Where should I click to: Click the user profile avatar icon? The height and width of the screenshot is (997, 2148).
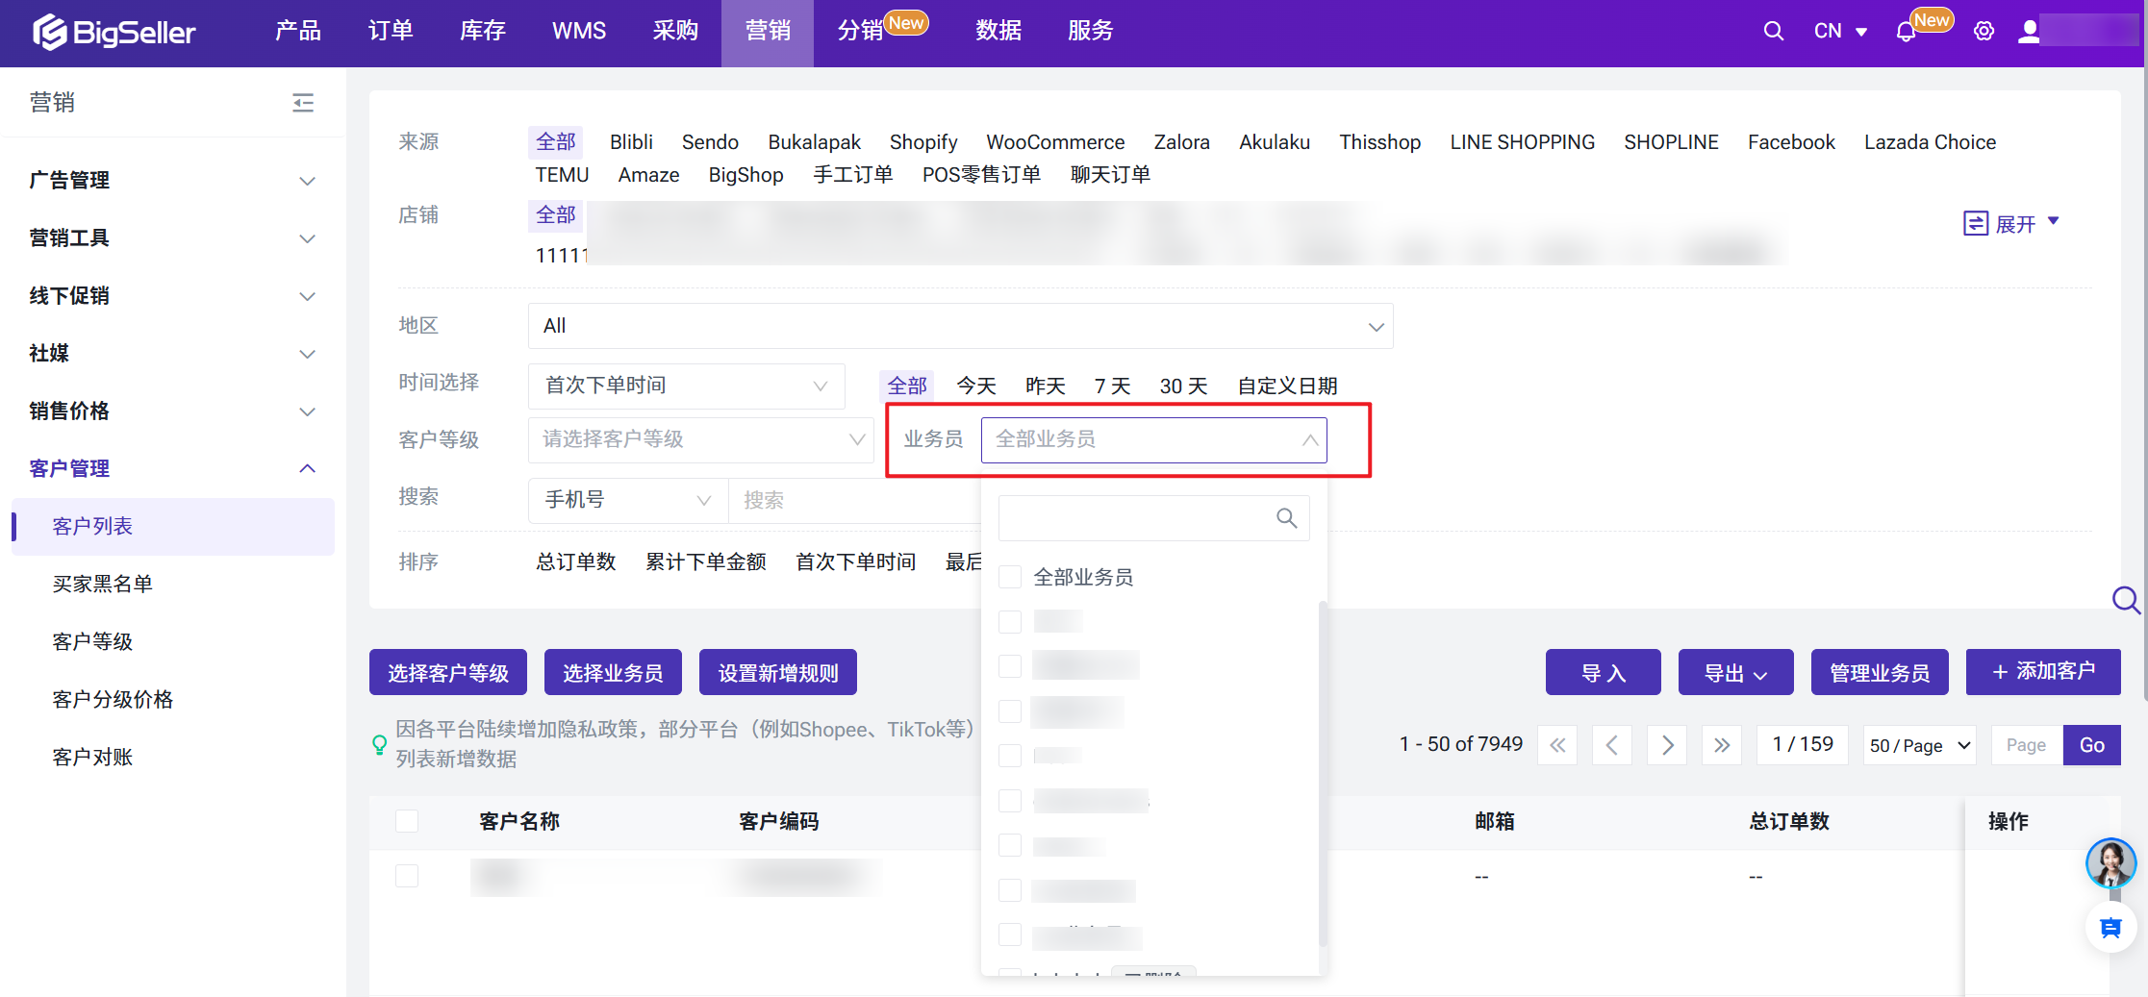(2029, 32)
